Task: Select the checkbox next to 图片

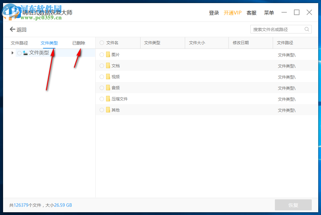Action: [101, 54]
